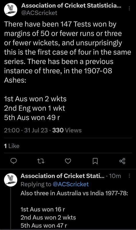Retweet the main post
Image resolution: width=136 pixels, height=230 pixels.
point(41,161)
